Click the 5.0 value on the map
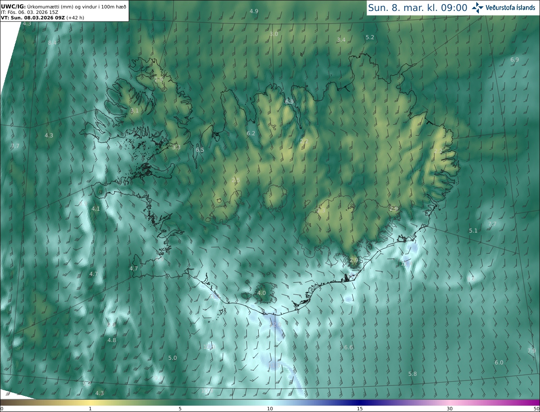The width and height of the screenshot is (540, 412). [173, 358]
